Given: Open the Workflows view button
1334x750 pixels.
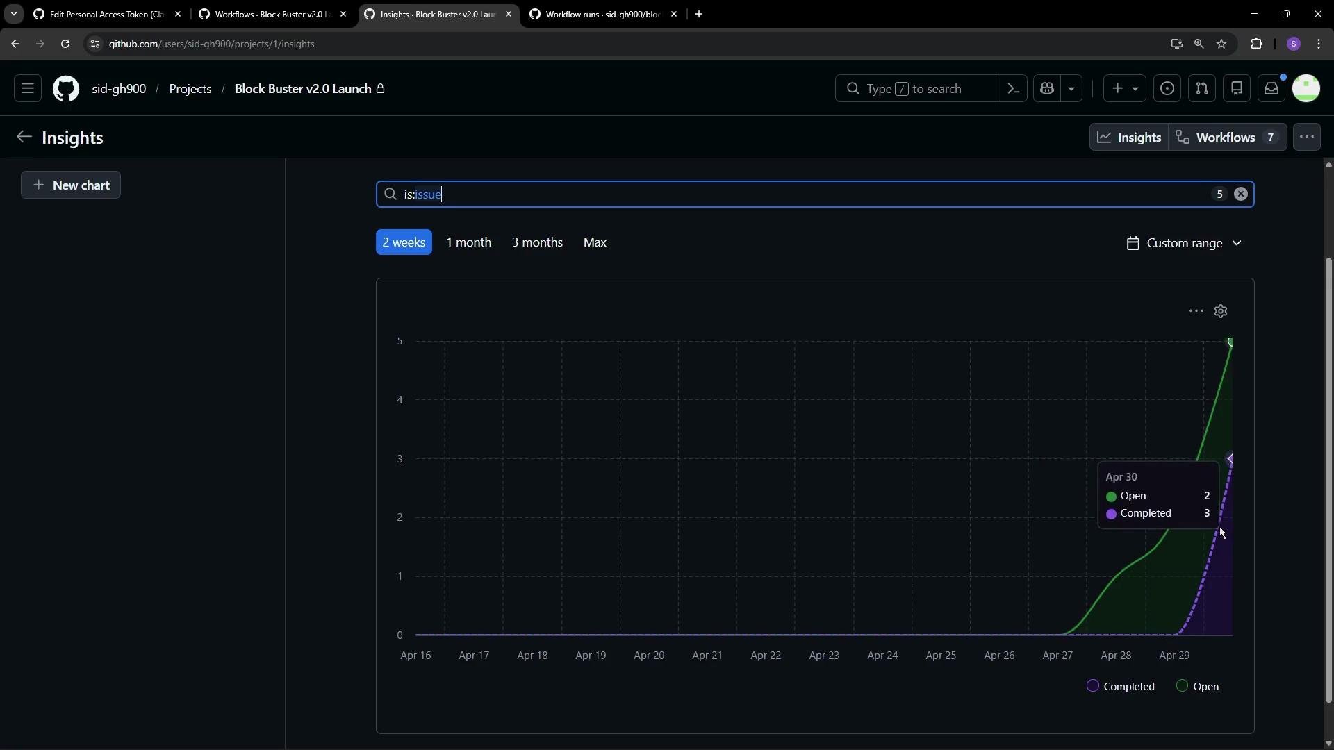Looking at the screenshot, I should coord(1227,137).
